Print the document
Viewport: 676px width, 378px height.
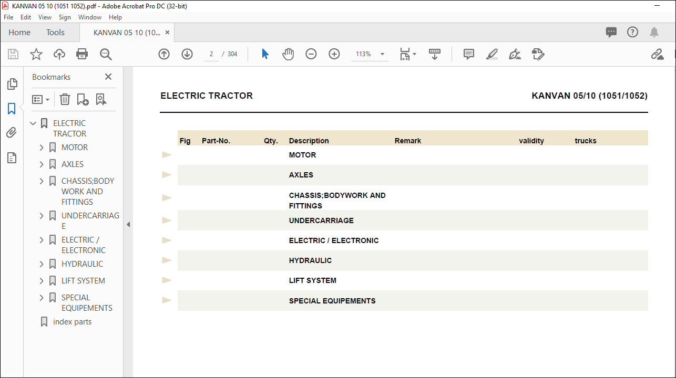click(x=82, y=54)
